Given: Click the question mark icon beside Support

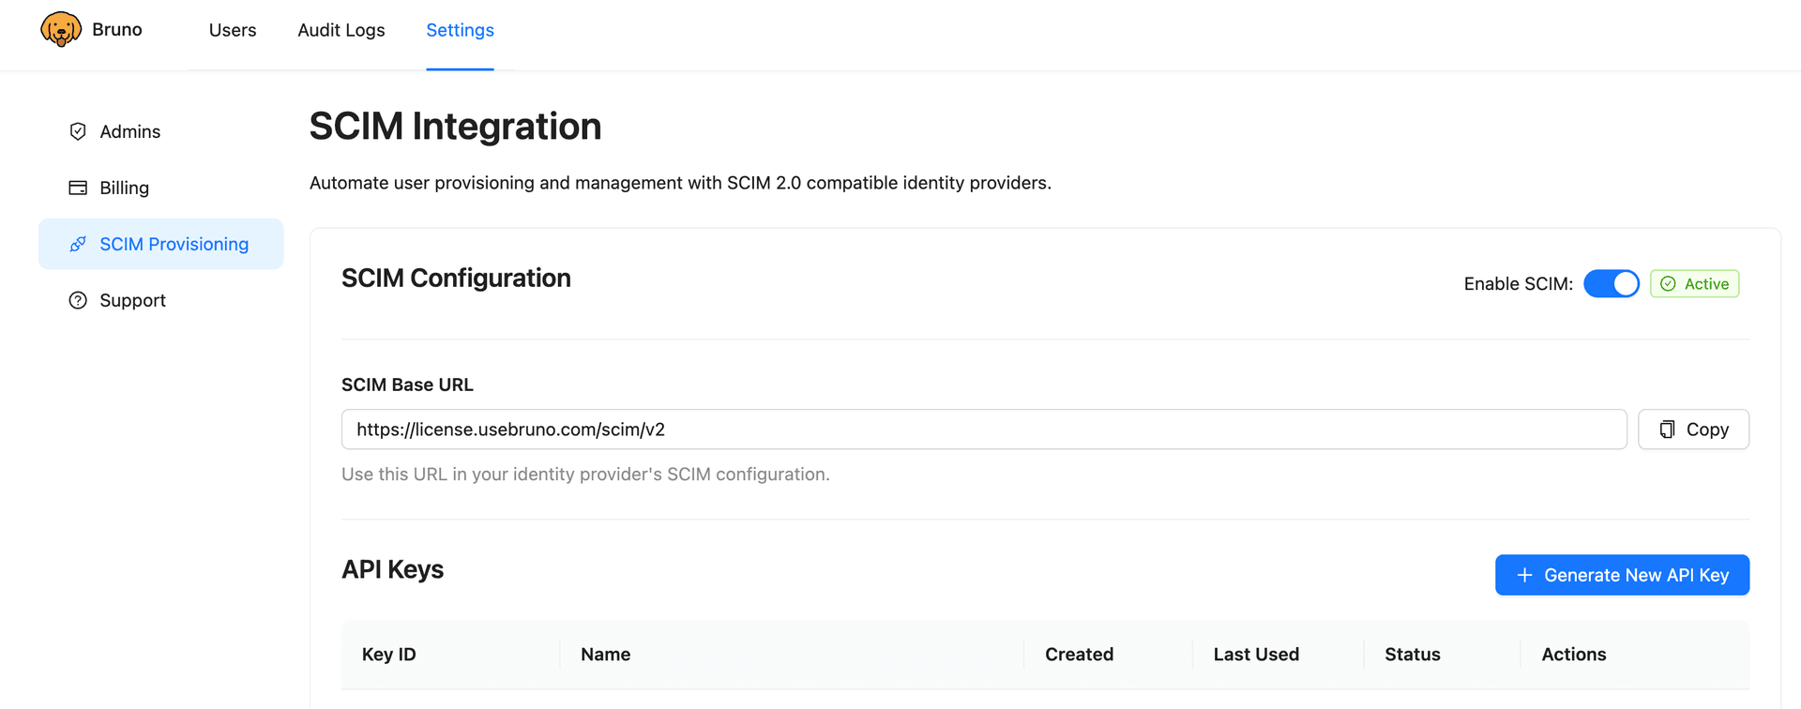Looking at the screenshot, I should pos(78,300).
